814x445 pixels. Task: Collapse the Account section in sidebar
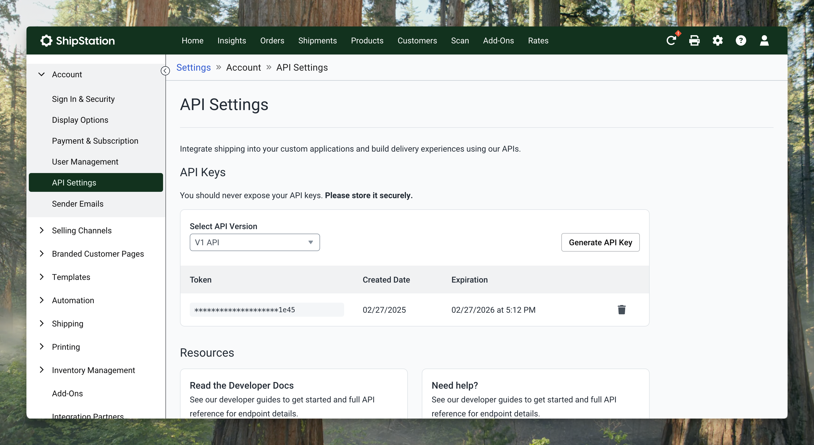[x=42, y=74]
